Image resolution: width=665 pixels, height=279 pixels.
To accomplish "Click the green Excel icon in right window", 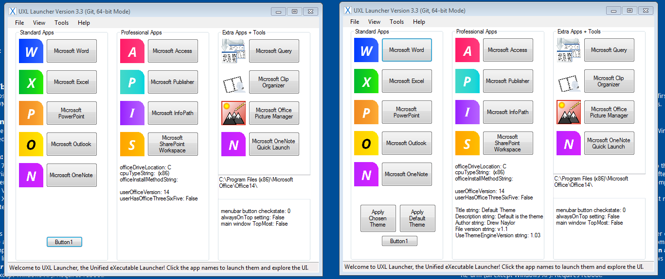I will tap(366, 81).
